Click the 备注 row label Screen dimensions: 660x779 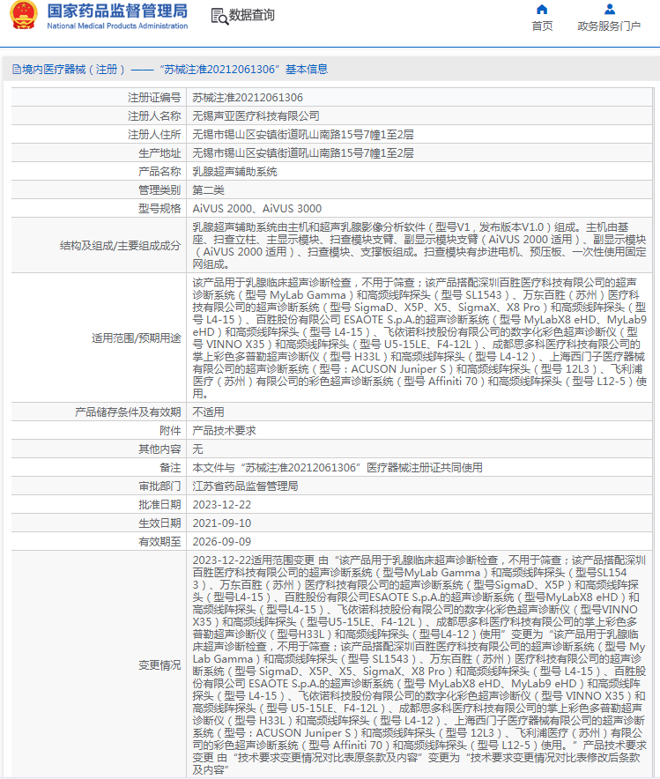pos(170,468)
